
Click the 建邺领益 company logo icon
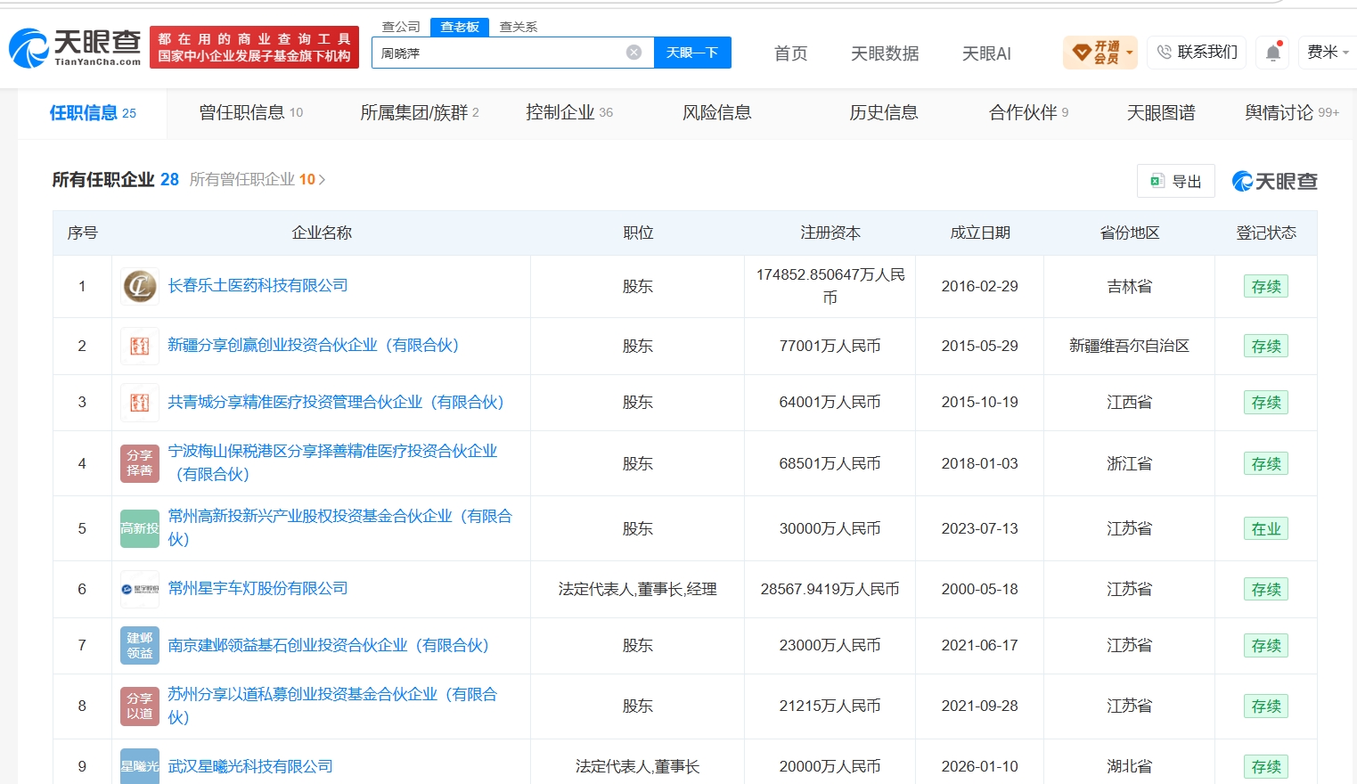[x=140, y=645]
